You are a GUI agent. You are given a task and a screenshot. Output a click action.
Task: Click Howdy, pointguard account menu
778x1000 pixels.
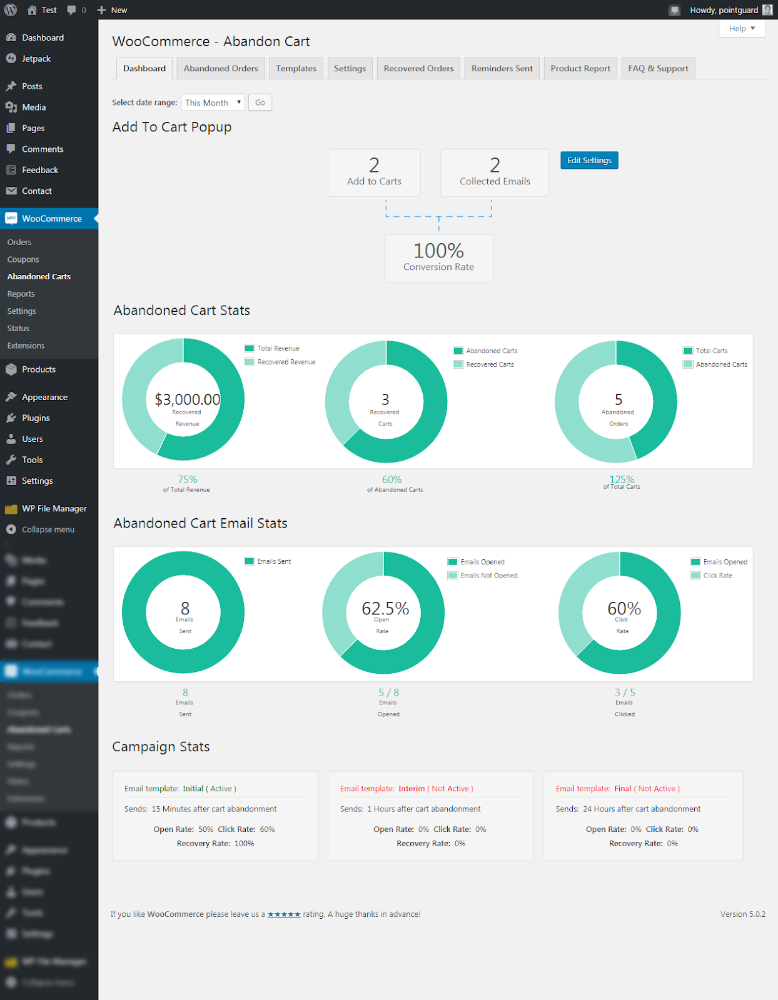(x=730, y=10)
